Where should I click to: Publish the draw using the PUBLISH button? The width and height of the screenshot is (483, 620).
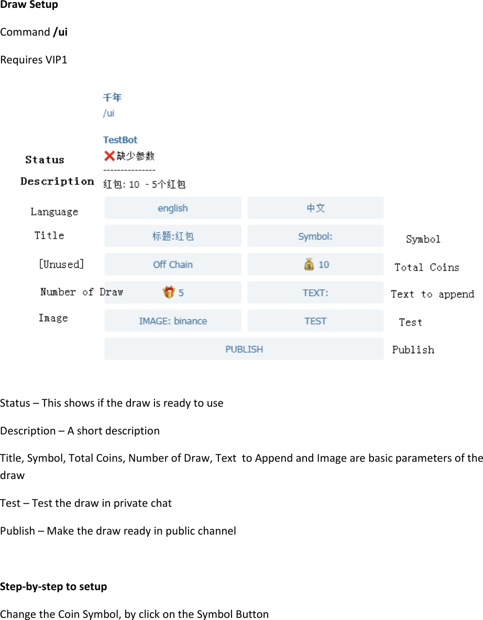tap(244, 349)
